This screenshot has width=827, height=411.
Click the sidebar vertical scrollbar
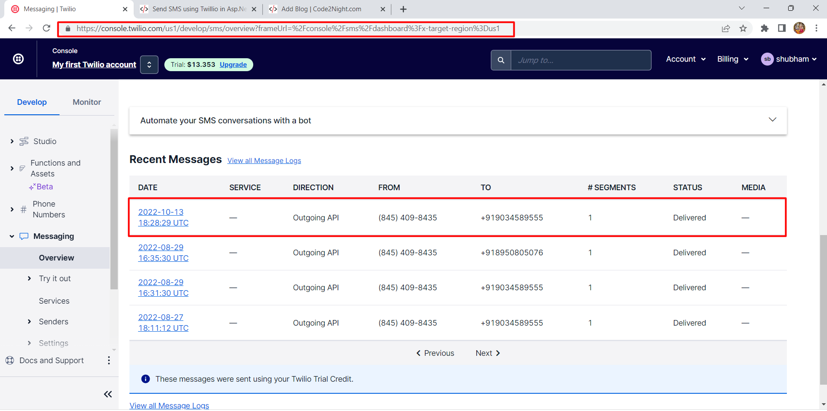point(114,209)
